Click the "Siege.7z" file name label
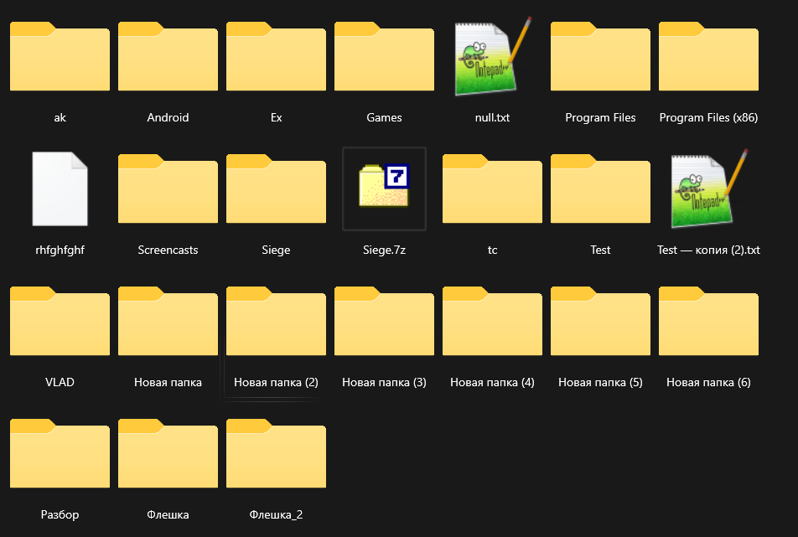 (x=384, y=250)
